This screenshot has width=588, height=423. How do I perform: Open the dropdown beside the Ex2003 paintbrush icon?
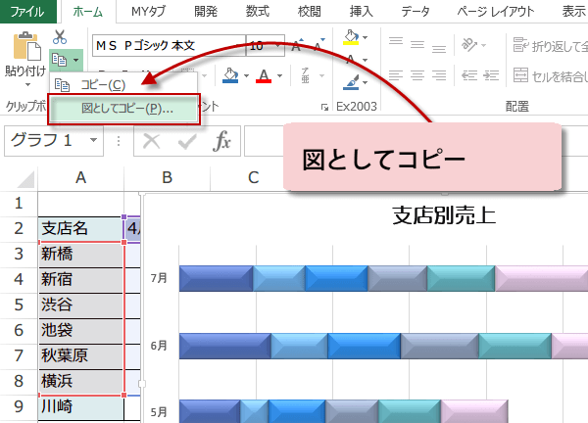click(x=365, y=83)
